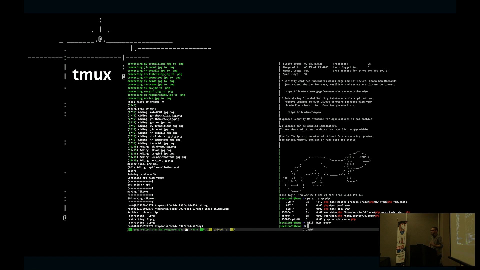
Task: Click the cloud weather icon in status bar
Action: [x=186, y=230]
